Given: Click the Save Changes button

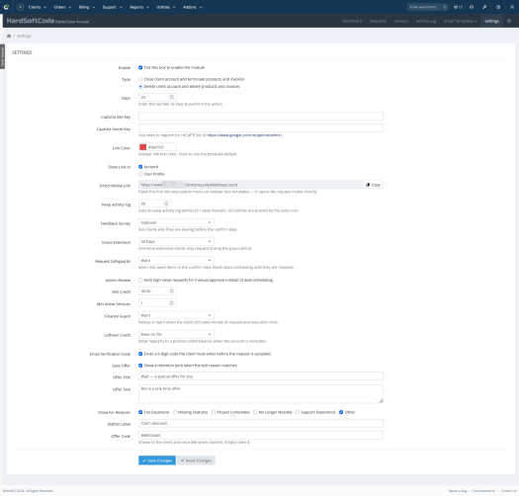Looking at the screenshot, I should (x=157, y=460).
